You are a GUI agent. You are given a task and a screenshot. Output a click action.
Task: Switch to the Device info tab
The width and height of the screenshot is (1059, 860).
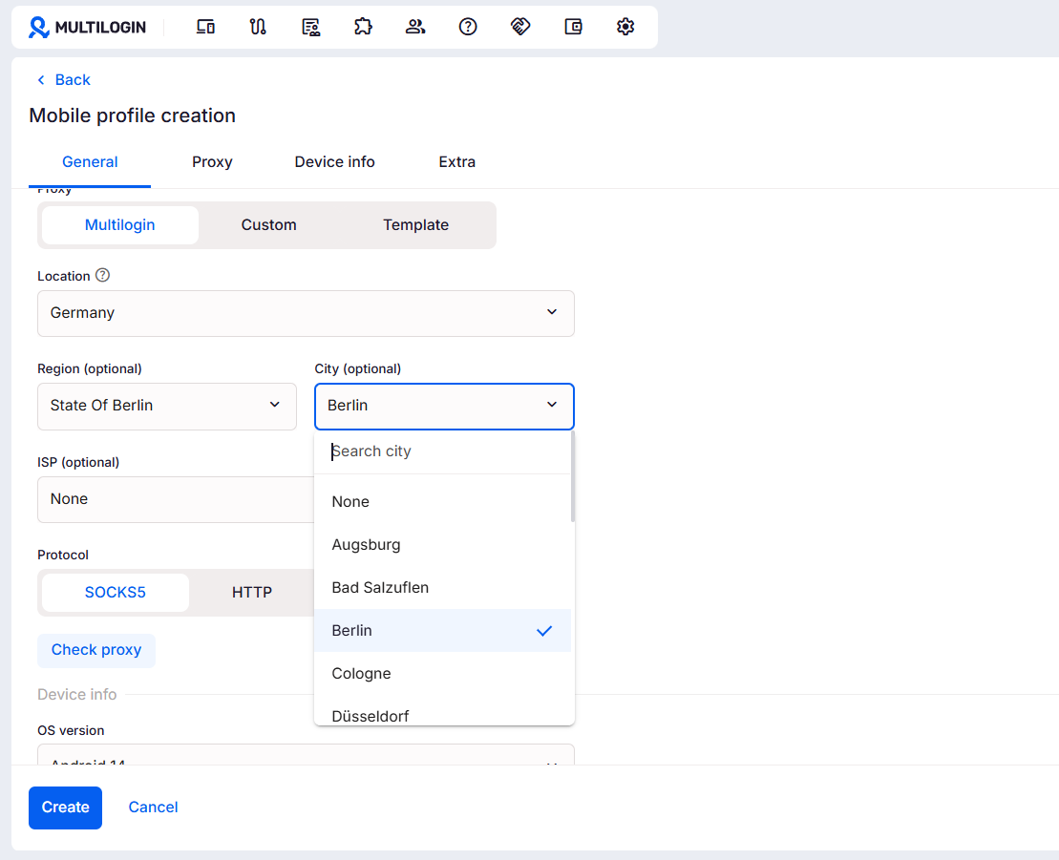coord(334,162)
